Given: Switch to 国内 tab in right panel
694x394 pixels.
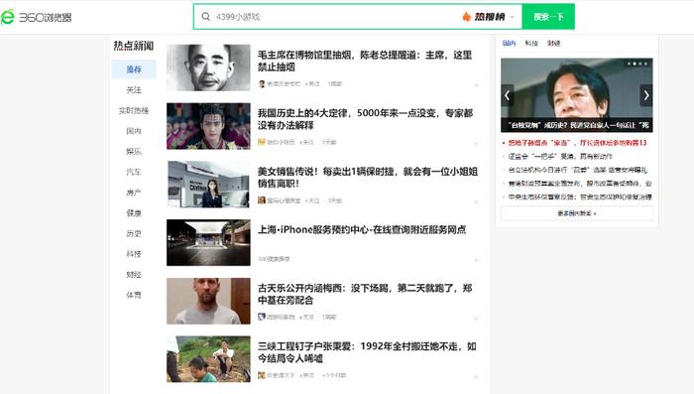Looking at the screenshot, I should (509, 43).
